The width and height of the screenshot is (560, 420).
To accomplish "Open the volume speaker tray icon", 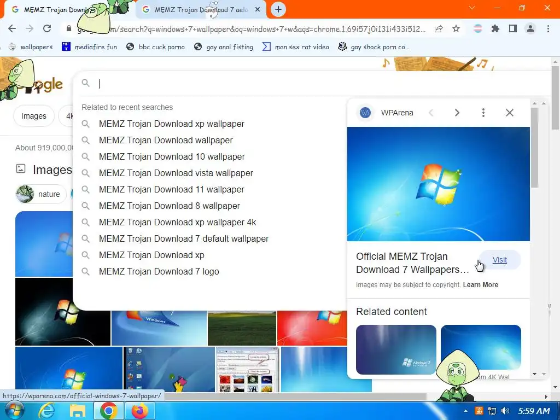I will (x=505, y=411).
